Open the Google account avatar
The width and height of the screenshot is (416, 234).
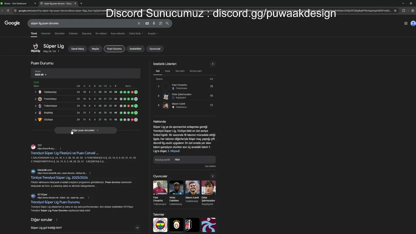pyautogui.click(x=413, y=23)
